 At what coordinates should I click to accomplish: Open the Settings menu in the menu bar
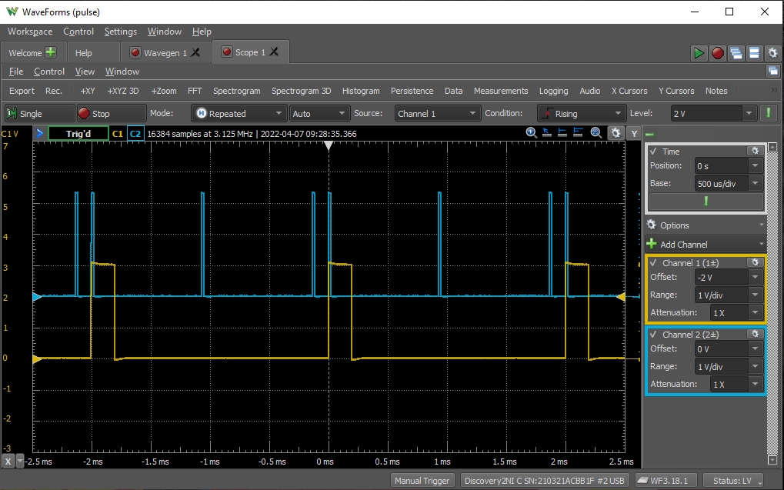(121, 32)
